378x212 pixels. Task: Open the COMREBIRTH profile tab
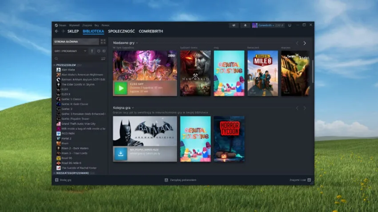pos(151,31)
